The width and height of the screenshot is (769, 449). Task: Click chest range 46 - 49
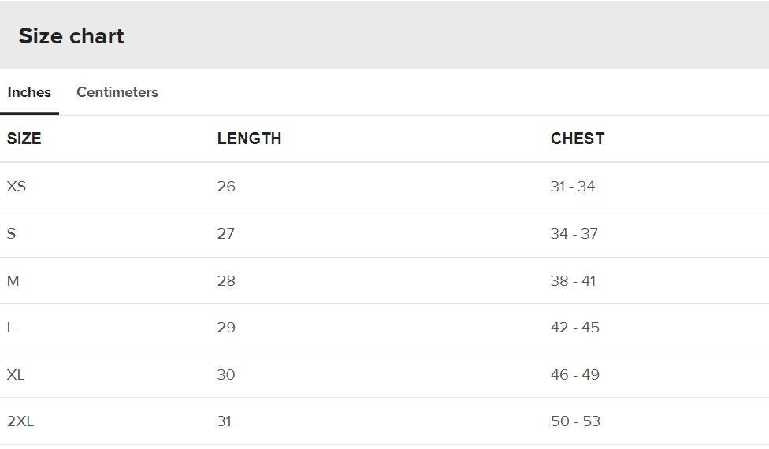click(574, 375)
